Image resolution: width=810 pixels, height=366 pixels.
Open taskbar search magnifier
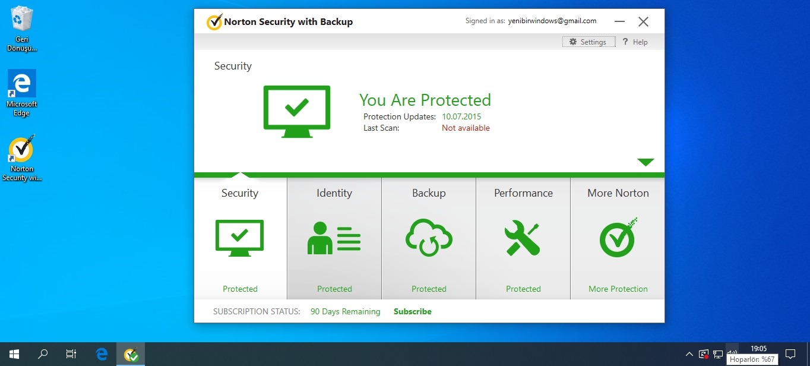[x=43, y=354]
